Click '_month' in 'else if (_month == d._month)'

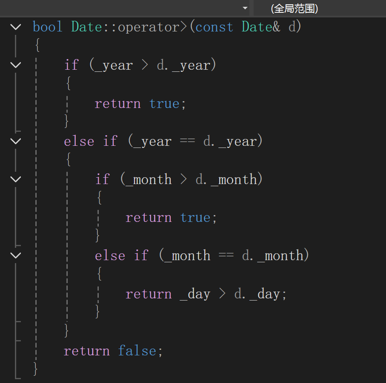pos(187,255)
